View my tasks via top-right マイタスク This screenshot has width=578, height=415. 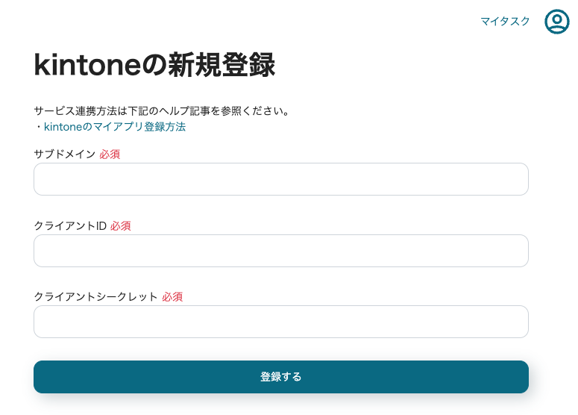[505, 22]
